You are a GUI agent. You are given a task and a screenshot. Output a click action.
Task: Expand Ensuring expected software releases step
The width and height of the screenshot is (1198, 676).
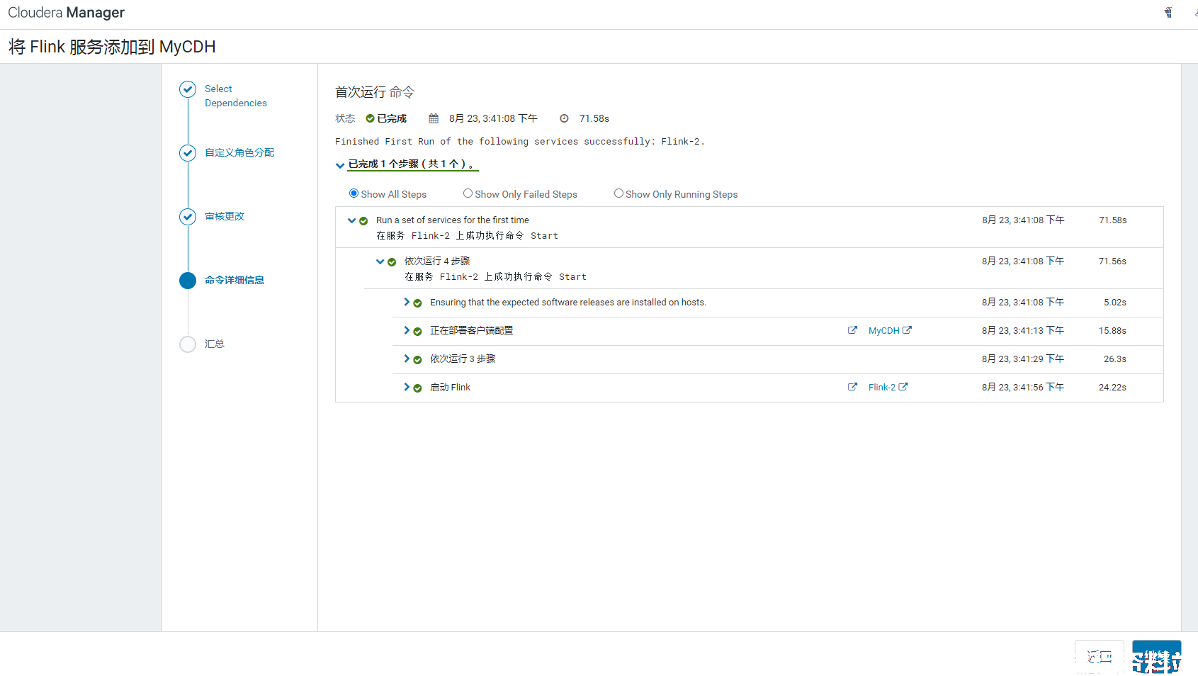pyautogui.click(x=407, y=302)
